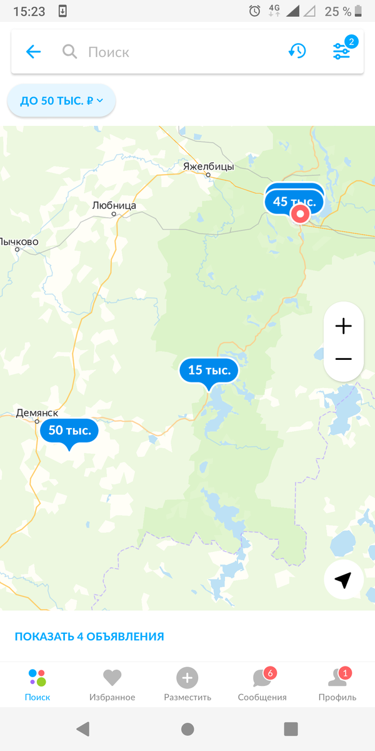The image size is (375, 751).
Task: Switch to Избранное tab
Action: [x=112, y=685]
